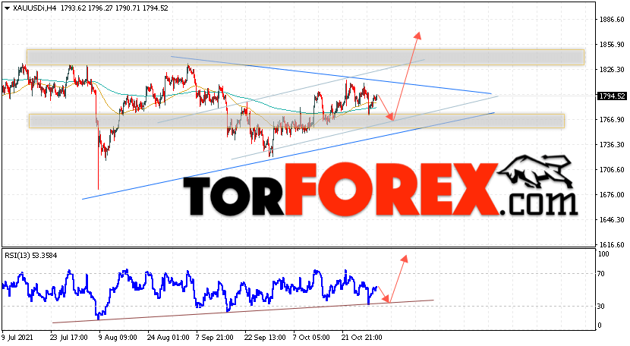Select the 1886.60 price axis label

click(612, 20)
